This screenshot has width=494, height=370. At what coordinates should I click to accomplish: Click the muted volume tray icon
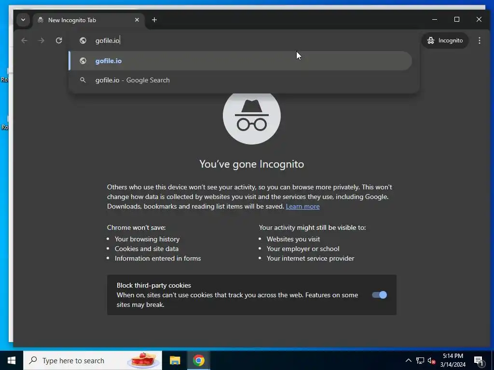tap(431, 360)
